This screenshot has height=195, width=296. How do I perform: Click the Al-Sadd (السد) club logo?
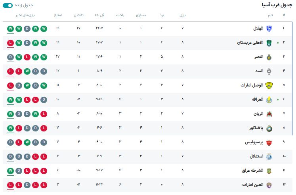coord(269,71)
